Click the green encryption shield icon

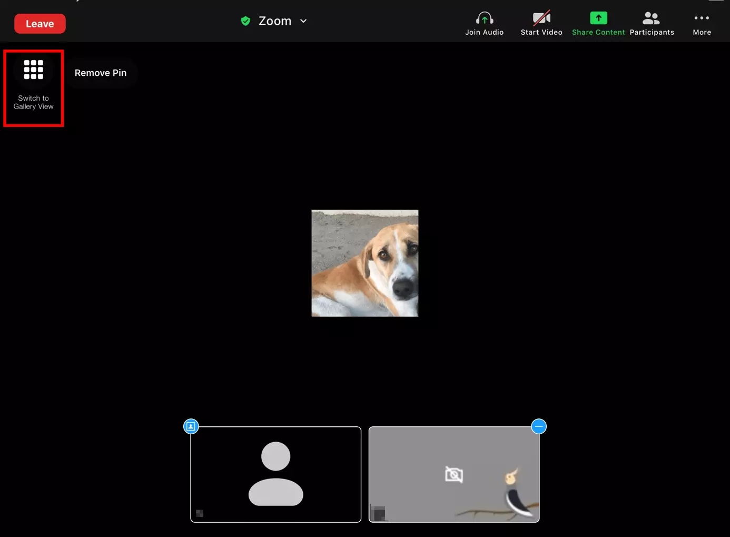tap(245, 21)
